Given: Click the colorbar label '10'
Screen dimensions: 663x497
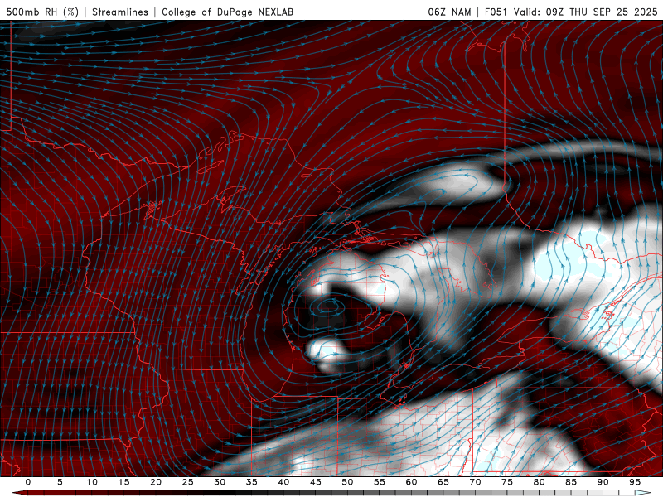Looking at the screenshot, I should tap(92, 482).
